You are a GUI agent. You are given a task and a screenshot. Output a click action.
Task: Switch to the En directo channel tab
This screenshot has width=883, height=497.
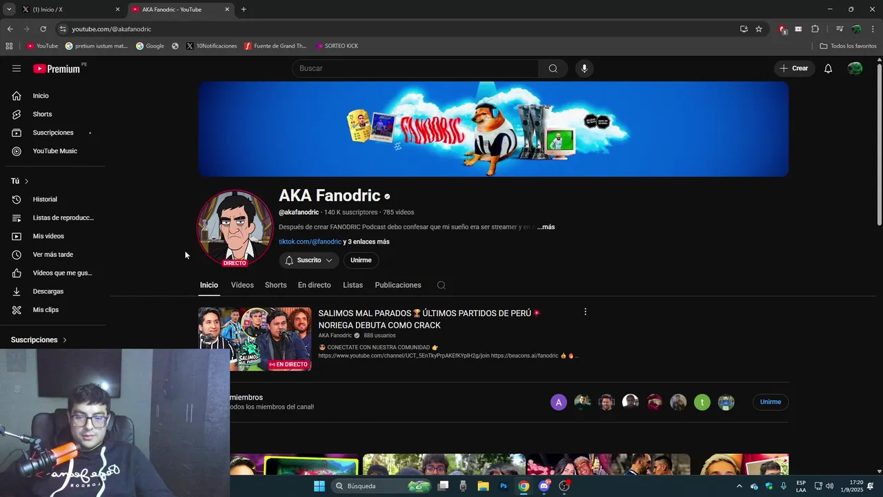pos(315,285)
